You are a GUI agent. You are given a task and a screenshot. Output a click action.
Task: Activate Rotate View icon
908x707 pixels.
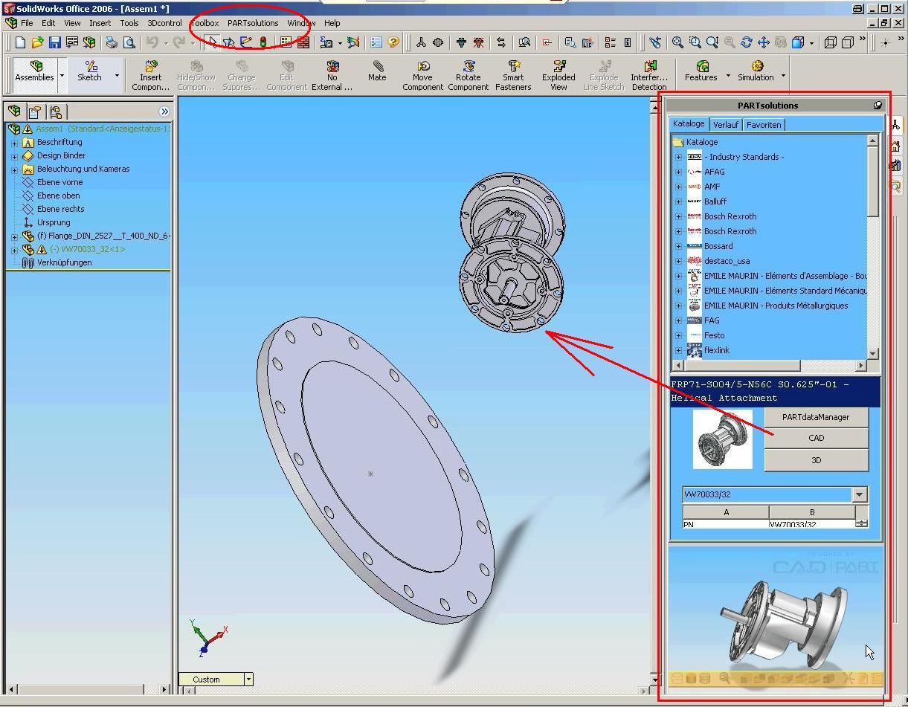[x=747, y=43]
